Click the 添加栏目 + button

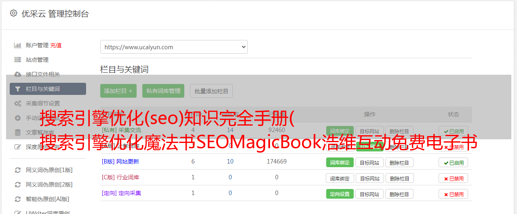118,91
